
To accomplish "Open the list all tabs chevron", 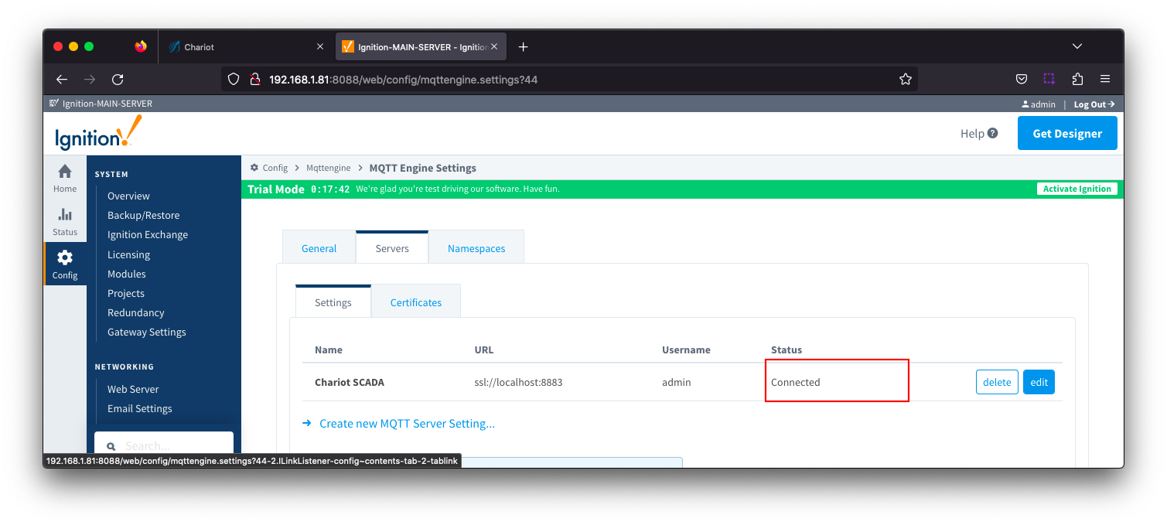I will click(1077, 47).
